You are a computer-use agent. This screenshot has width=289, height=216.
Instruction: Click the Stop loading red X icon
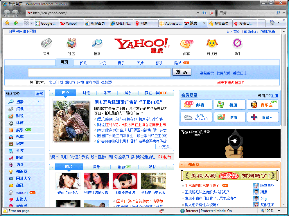tap(212, 13)
